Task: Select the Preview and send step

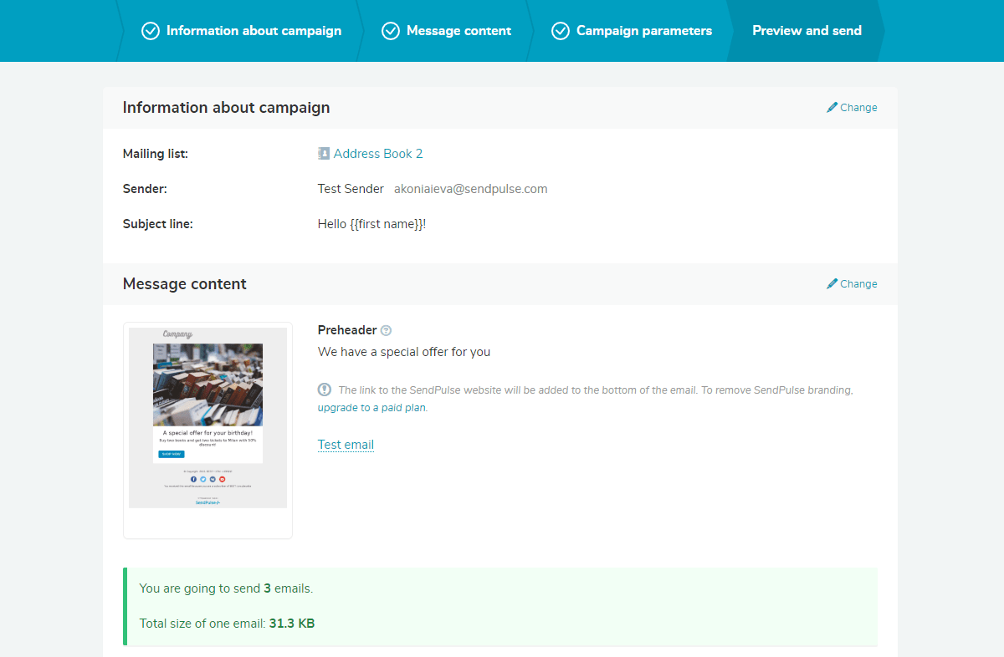Action: click(x=807, y=31)
